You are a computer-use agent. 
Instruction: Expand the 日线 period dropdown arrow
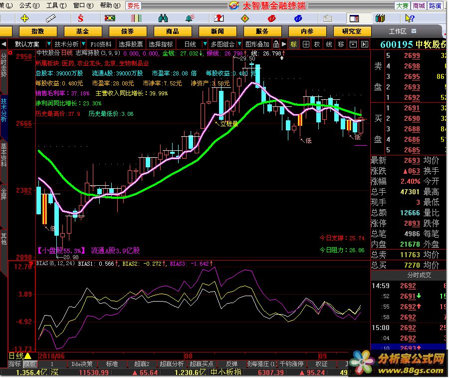pyautogui.click(x=205, y=44)
